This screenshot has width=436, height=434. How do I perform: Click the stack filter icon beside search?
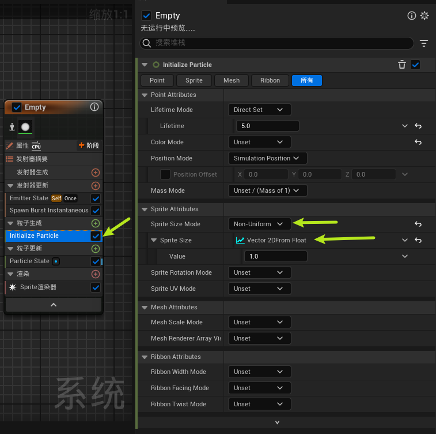pyautogui.click(x=424, y=43)
